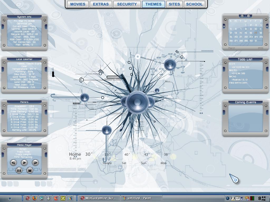Open Netscape quick launch icon
This screenshot has width=270, height=202.
click(41, 198)
